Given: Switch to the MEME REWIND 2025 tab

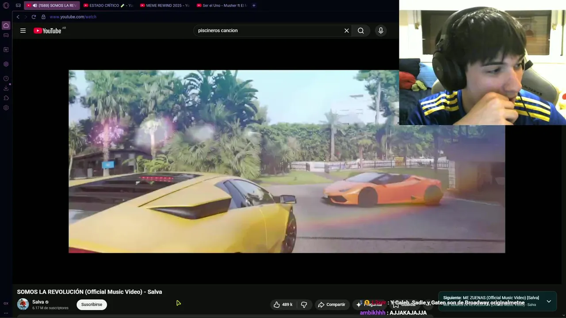Looking at the screenshot, I should [165, 5].
